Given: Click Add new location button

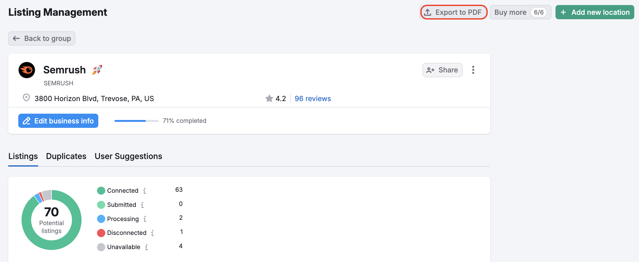Looking at the screenshot, I should click(x=595, y=12).
